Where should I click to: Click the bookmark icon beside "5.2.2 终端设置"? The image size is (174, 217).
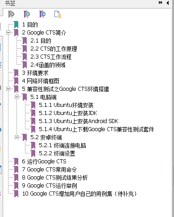[33, 153]
